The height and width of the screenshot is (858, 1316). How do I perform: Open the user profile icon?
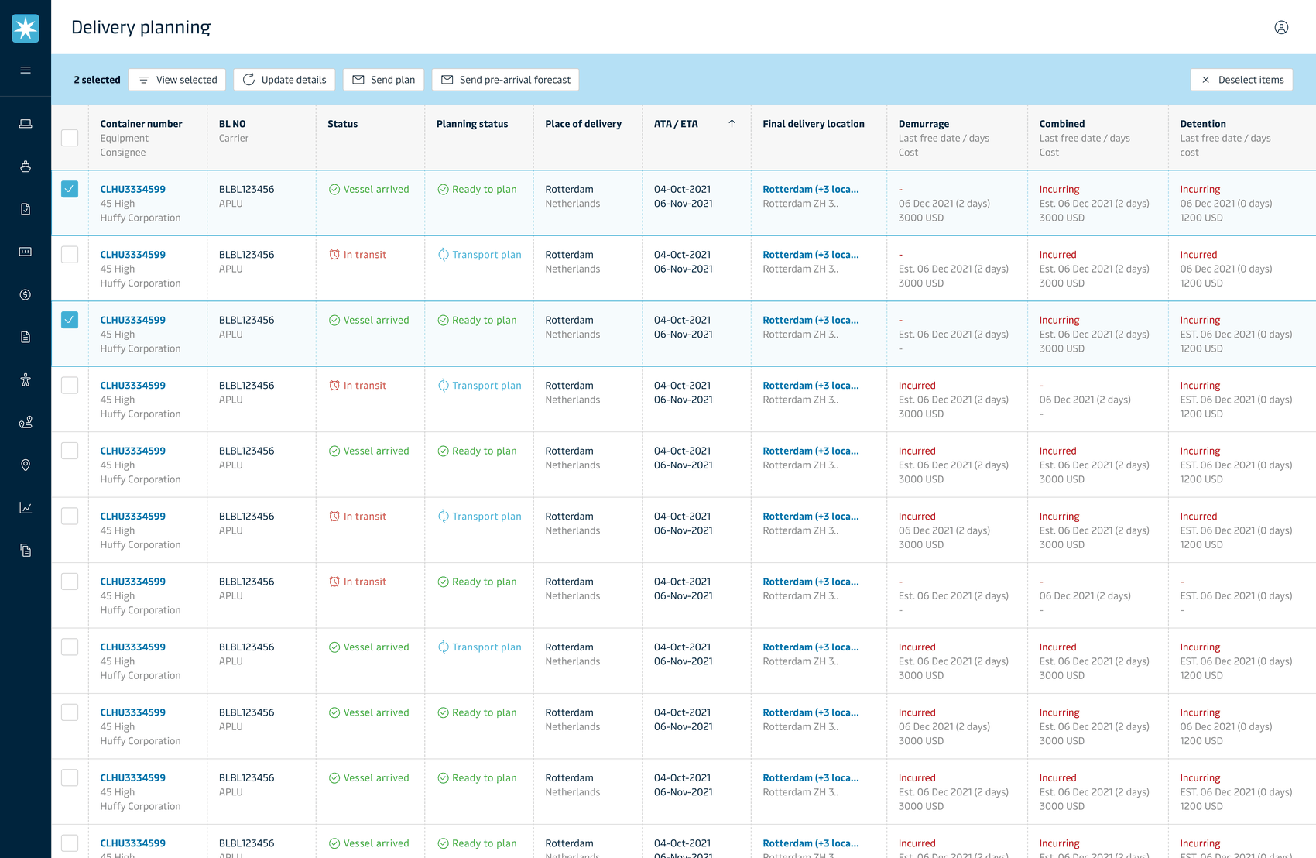pos(1281,28)
